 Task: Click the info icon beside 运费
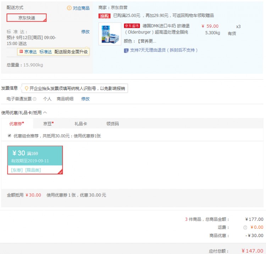click(x=245, y=228)
